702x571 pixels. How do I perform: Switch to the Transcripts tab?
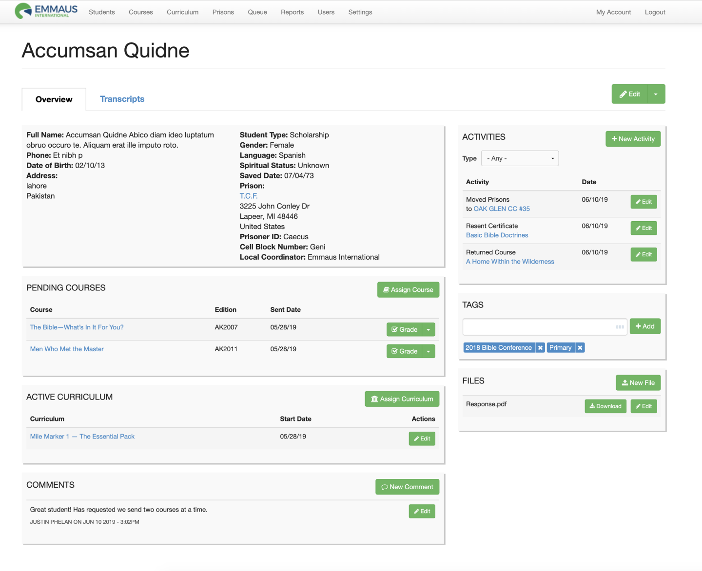[x=122, y=99]
